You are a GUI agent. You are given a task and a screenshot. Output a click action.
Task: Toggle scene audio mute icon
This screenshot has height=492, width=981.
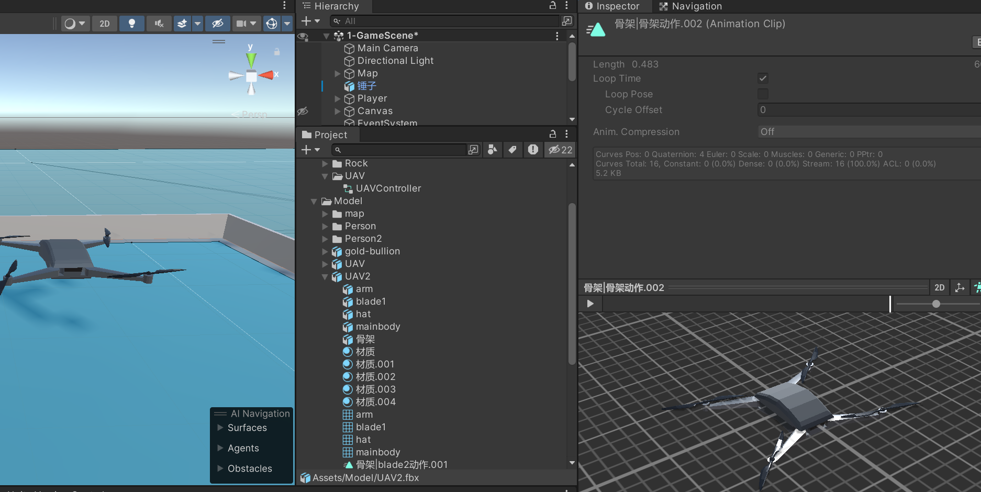pyautogui.click(x=159, y=24)
